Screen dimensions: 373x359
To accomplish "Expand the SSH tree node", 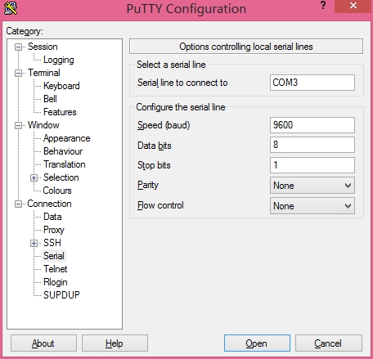I will (x=34, y=243).
